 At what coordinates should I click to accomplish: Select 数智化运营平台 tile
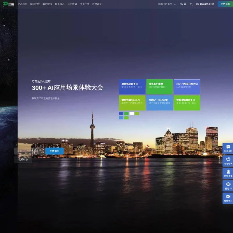(x=132, y=87)
